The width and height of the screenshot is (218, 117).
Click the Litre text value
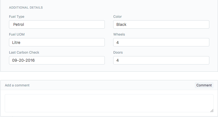pyautogui.click(x=16, y=42)
